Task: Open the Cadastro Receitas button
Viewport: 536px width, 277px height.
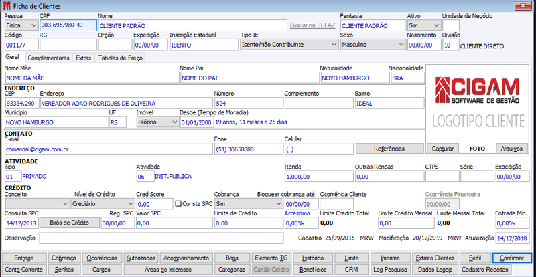Action: (x=486, y=269)
